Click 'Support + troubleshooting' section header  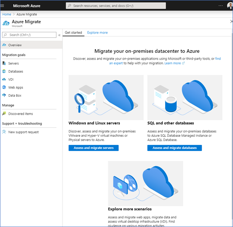tap(22, 123)
